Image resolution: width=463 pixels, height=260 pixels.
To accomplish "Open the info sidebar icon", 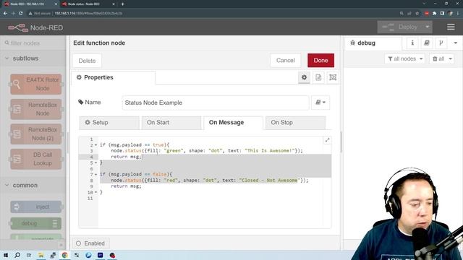I will tap(412, 43).
